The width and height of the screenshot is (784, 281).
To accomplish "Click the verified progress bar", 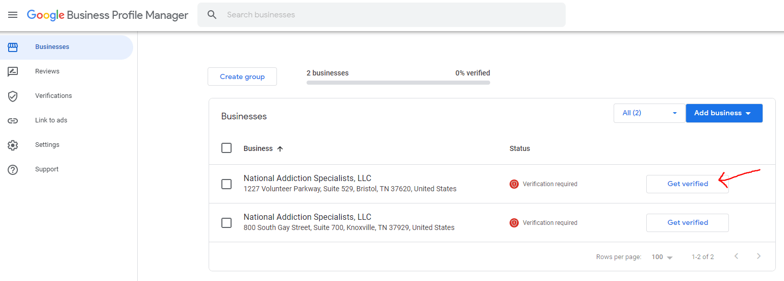I will point(398,82).
